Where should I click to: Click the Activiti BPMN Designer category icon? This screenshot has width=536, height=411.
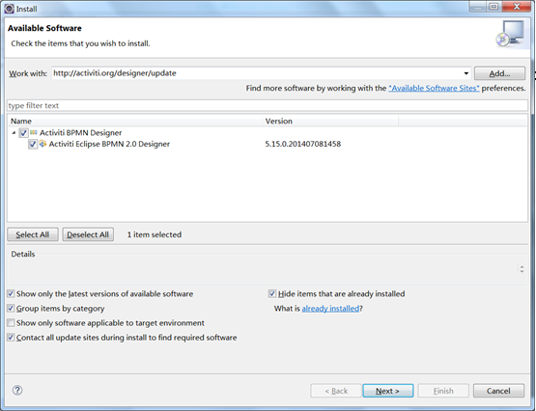click(x=34, y=132)
